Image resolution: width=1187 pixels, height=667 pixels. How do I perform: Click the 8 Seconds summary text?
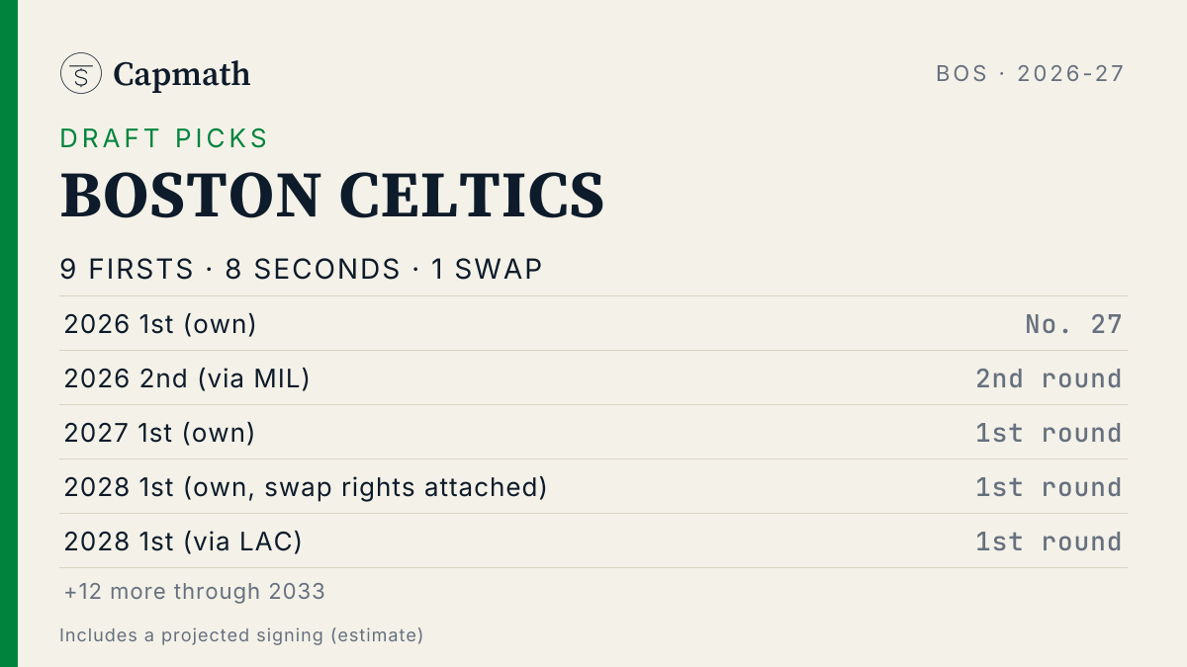click(x=313, y=270)
